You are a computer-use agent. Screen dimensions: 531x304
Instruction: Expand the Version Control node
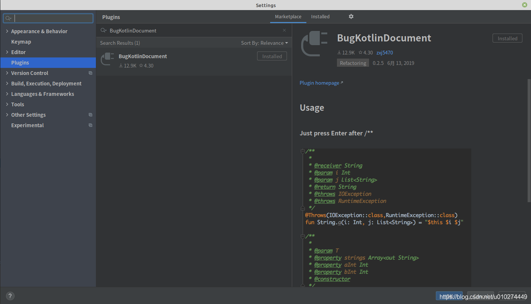[7, 73]
